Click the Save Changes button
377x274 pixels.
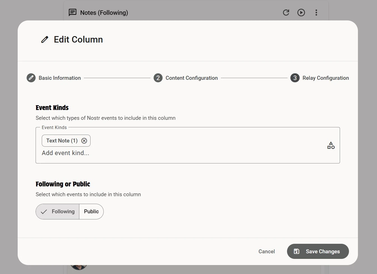tap(318, 252)
